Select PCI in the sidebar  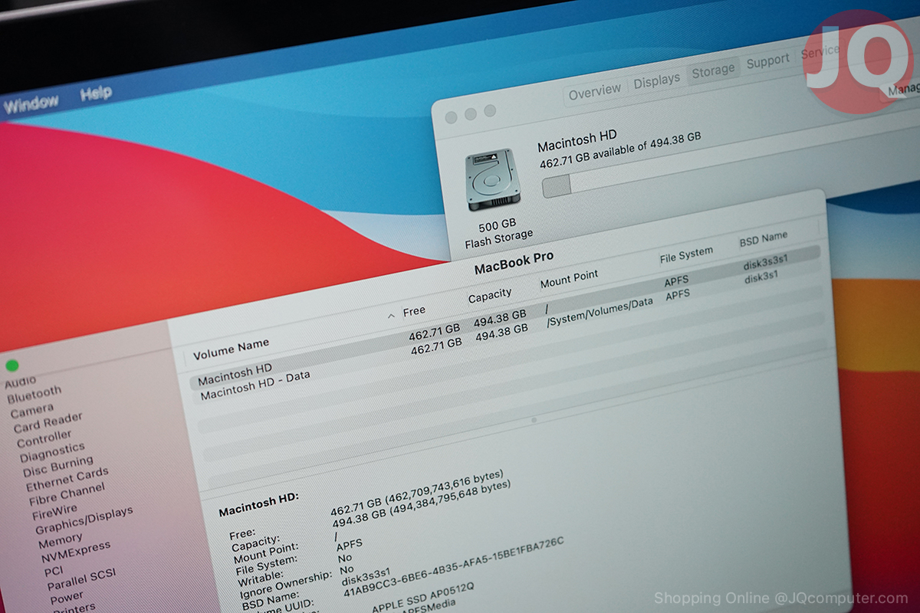[54, 571]
